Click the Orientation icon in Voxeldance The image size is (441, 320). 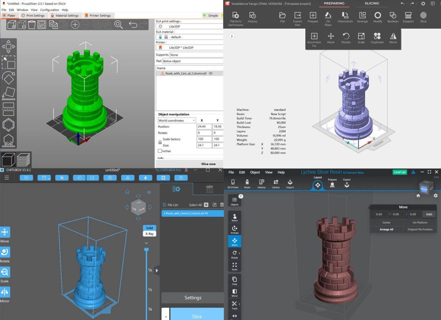click(345, 17)
